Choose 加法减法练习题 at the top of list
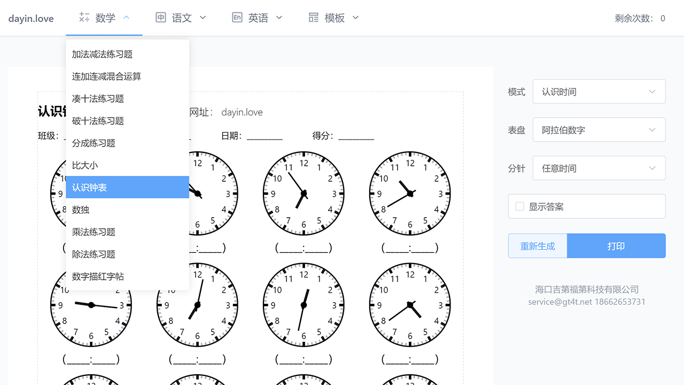 click(127, 53)
